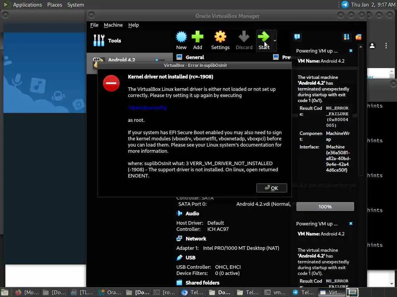Click the mic icon in blue Telegram banner

(x=17, y=79)
